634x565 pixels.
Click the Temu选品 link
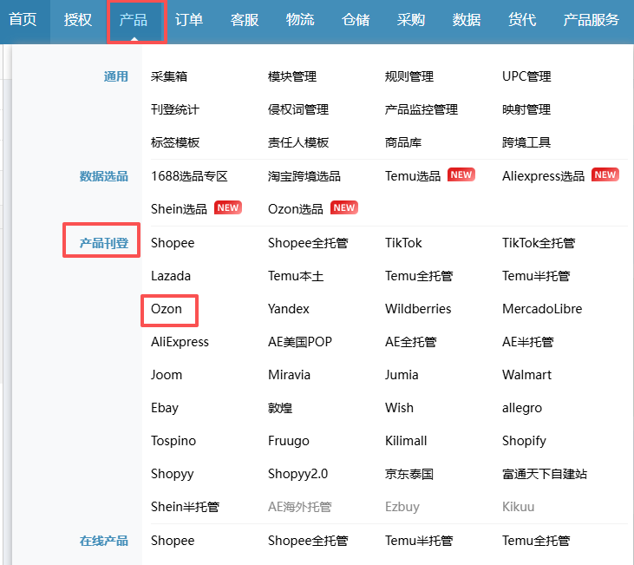(x=413, y=175)
